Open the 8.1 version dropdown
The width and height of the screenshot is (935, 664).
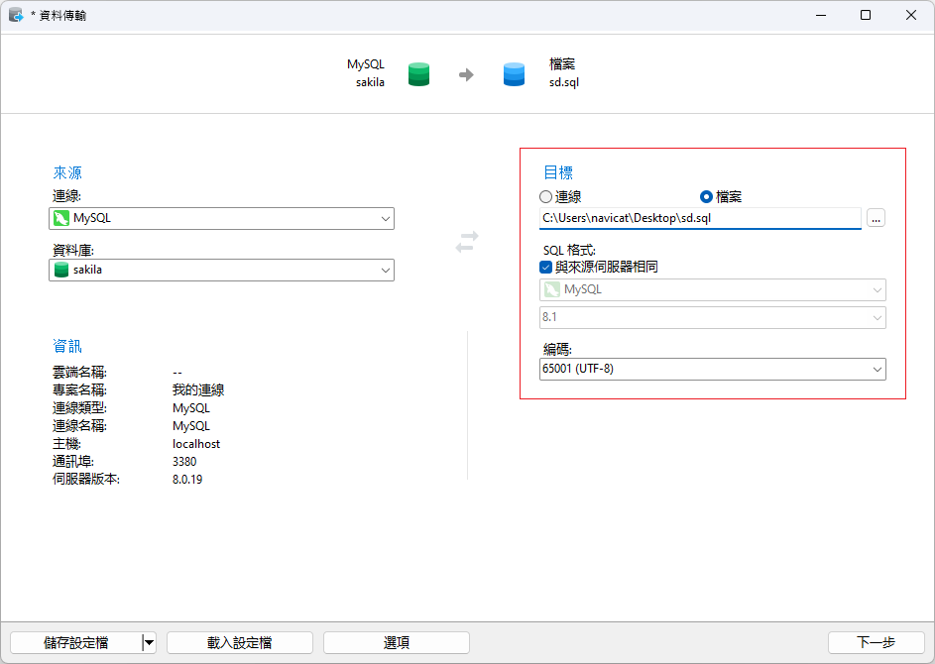pos(713,318)
